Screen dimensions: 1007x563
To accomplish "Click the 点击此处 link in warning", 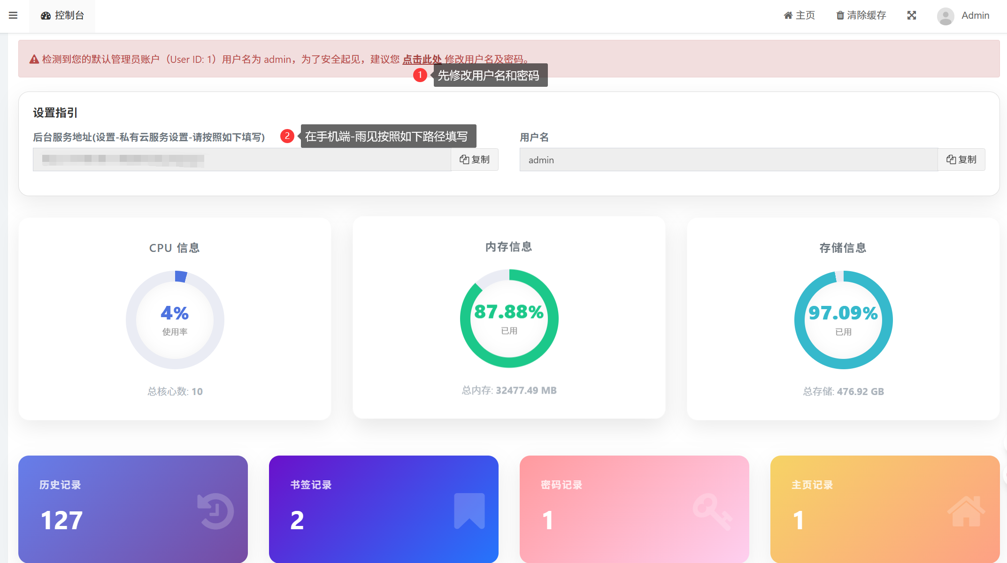I will coord(422,60).
